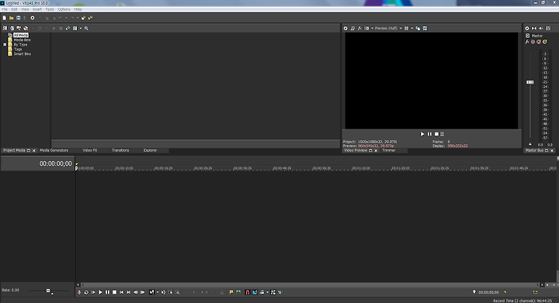Open the Tools menu
Image resolution: width=559 pixels, height=303 pixels.
pos(50,9)
